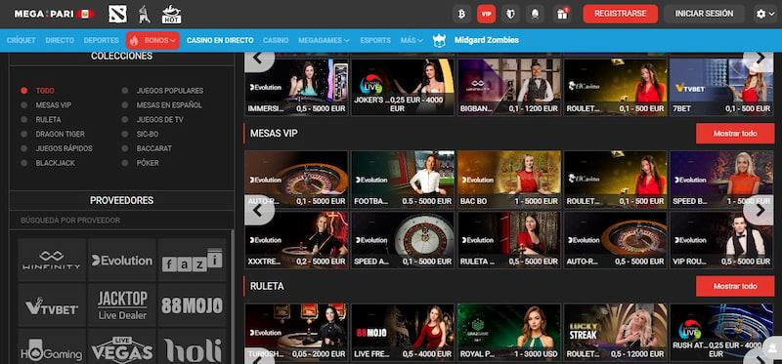Select the Fazi provider logo
782x364 pixels.
(x=192, y=260)
